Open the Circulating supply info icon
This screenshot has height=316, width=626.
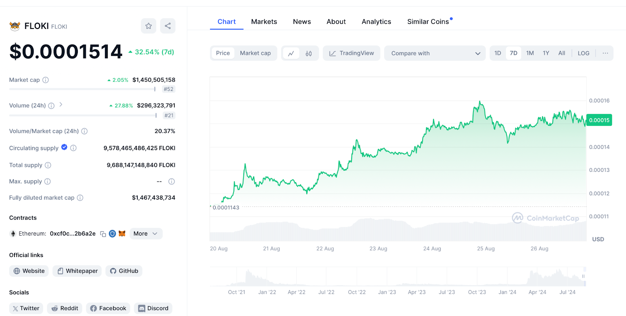pyautogui.click(x=73, y=148)
